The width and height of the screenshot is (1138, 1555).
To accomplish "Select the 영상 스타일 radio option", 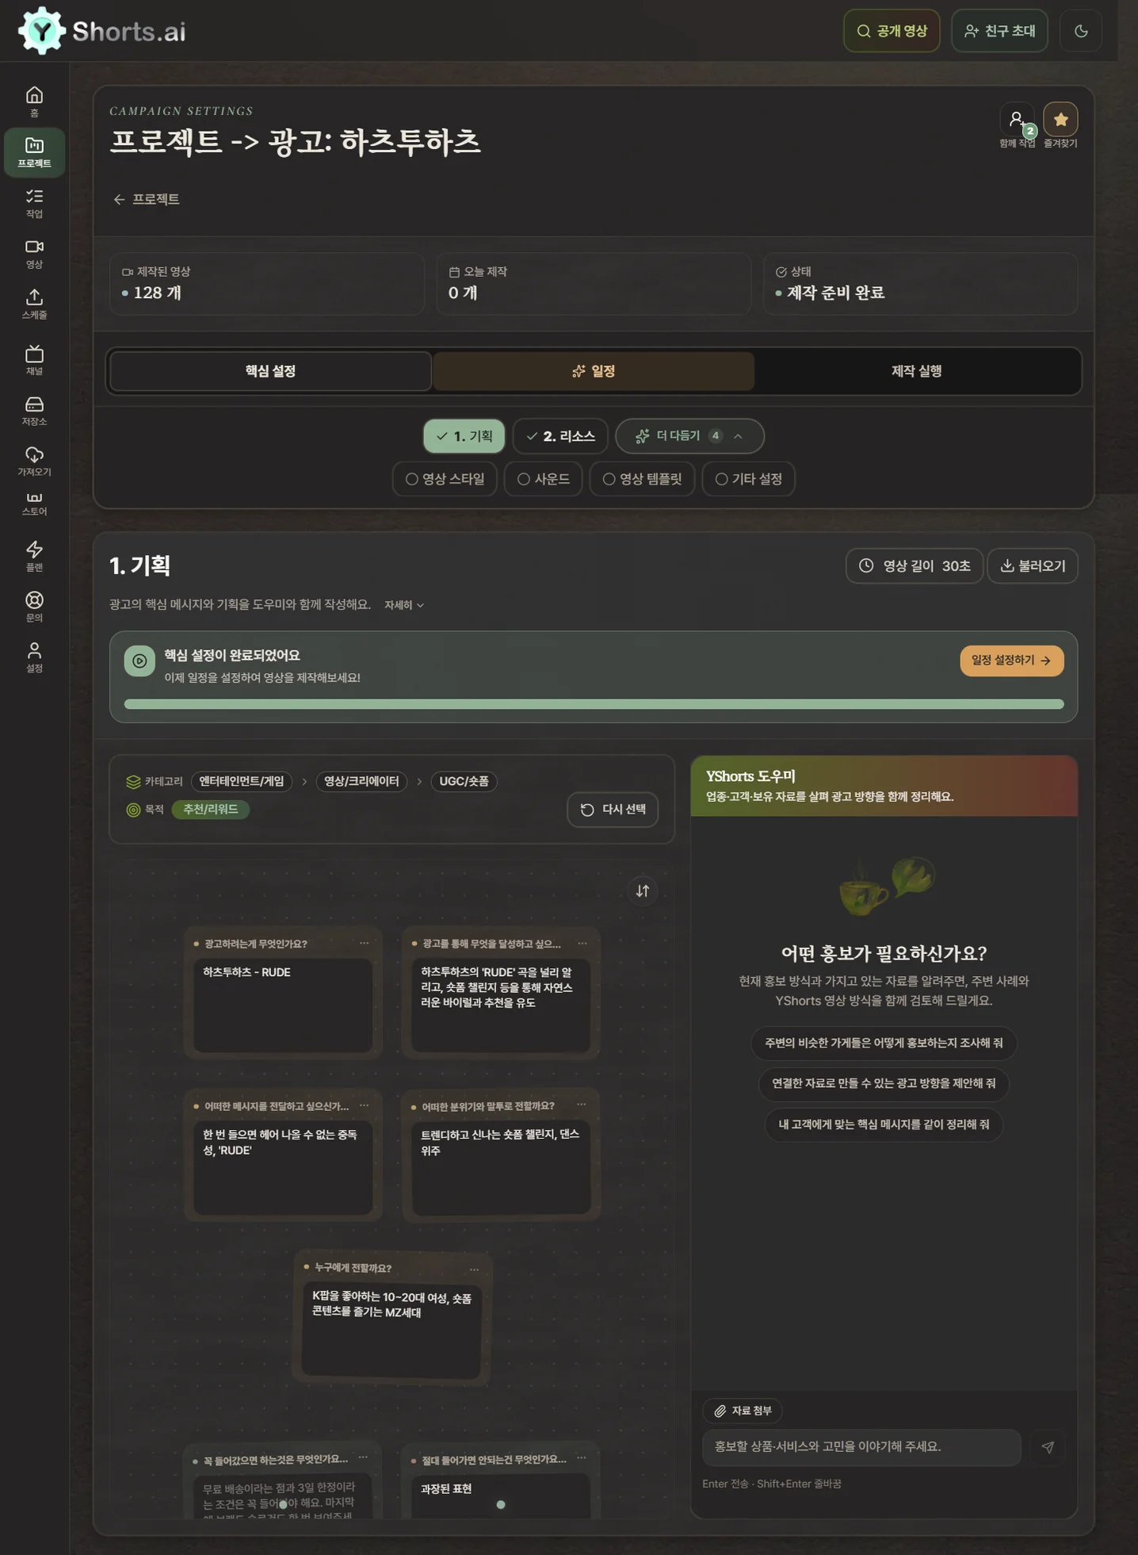I will coord(445,479).
